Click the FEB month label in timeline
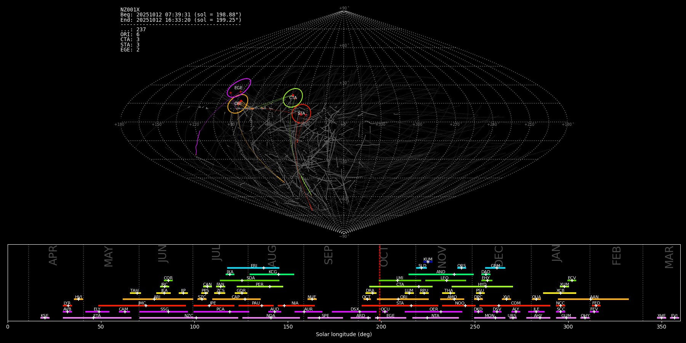 617,255
